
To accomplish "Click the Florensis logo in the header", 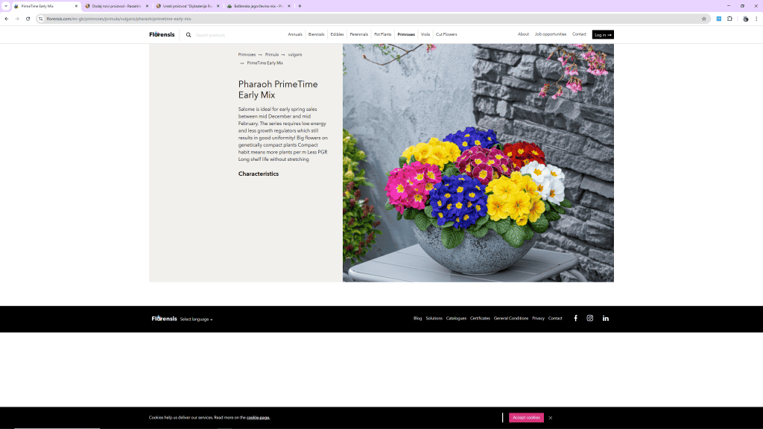I will click(x=162, y=34).
